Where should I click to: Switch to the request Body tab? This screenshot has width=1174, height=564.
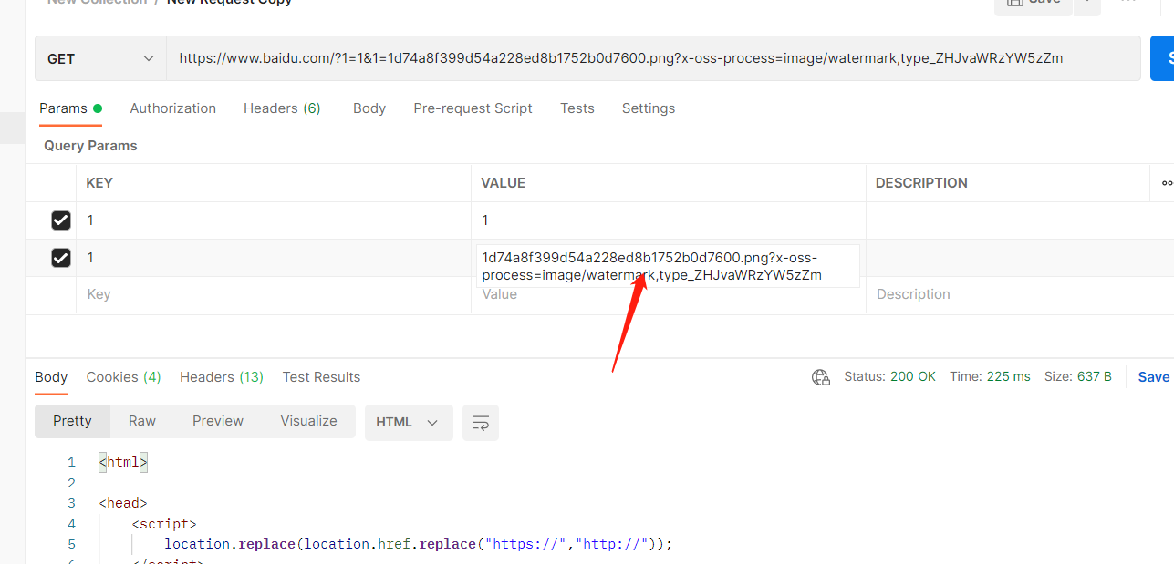tap(369, 108)
